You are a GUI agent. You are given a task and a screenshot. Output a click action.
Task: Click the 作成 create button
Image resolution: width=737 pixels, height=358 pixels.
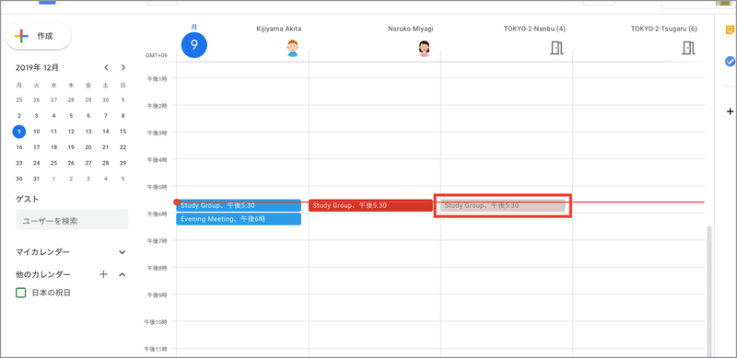pos(38,36)
